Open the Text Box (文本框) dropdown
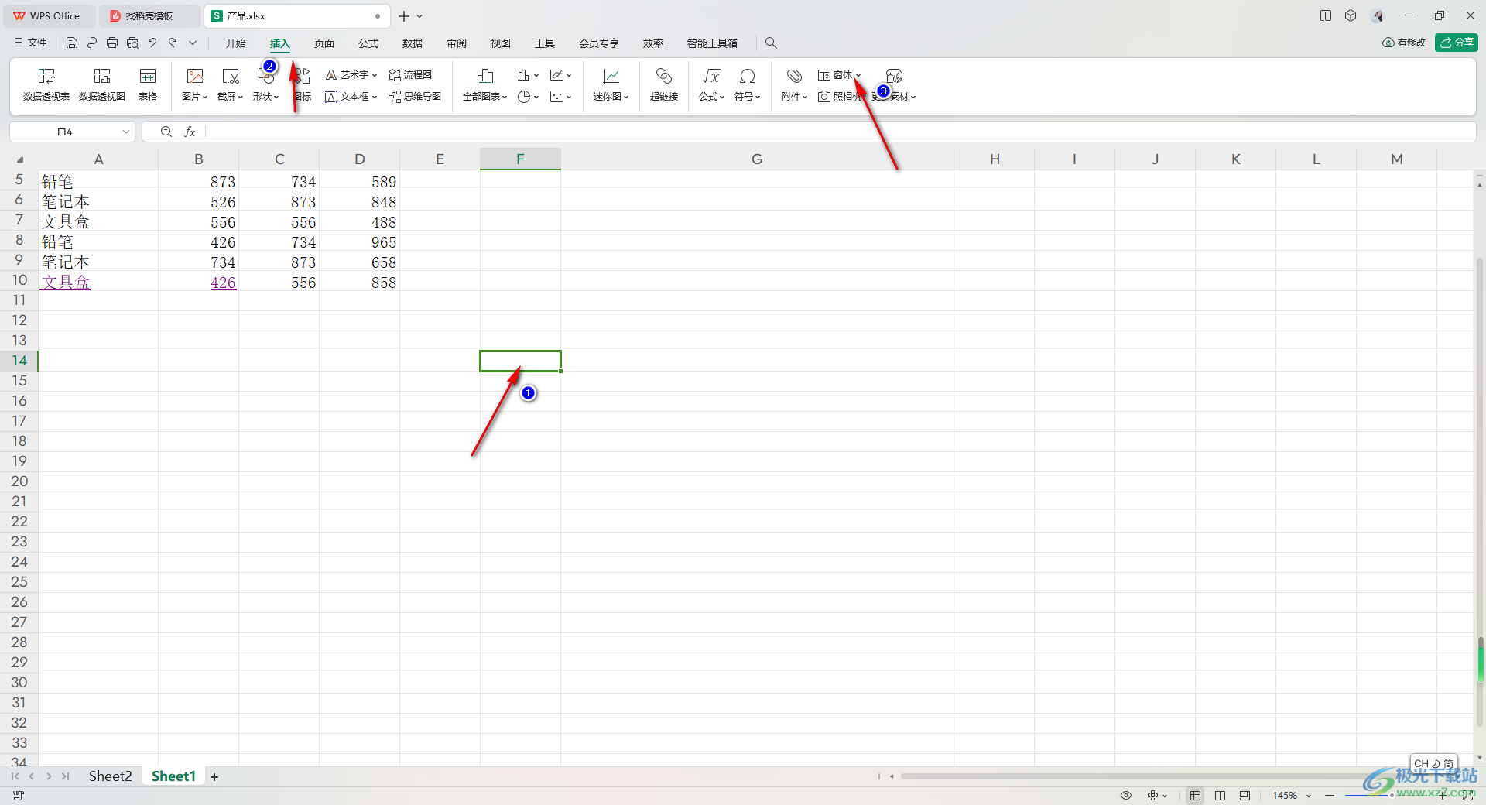This screenshot has height=805, width=1486. [x=351, y=97]
